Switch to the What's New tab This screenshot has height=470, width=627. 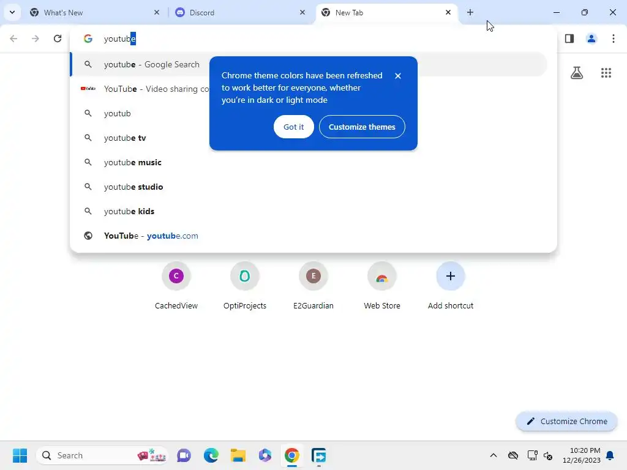pyautogui.click(x=95, y=12)
